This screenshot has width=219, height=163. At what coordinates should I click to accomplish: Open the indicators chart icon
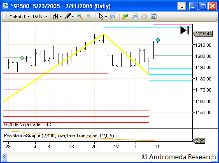135,16
